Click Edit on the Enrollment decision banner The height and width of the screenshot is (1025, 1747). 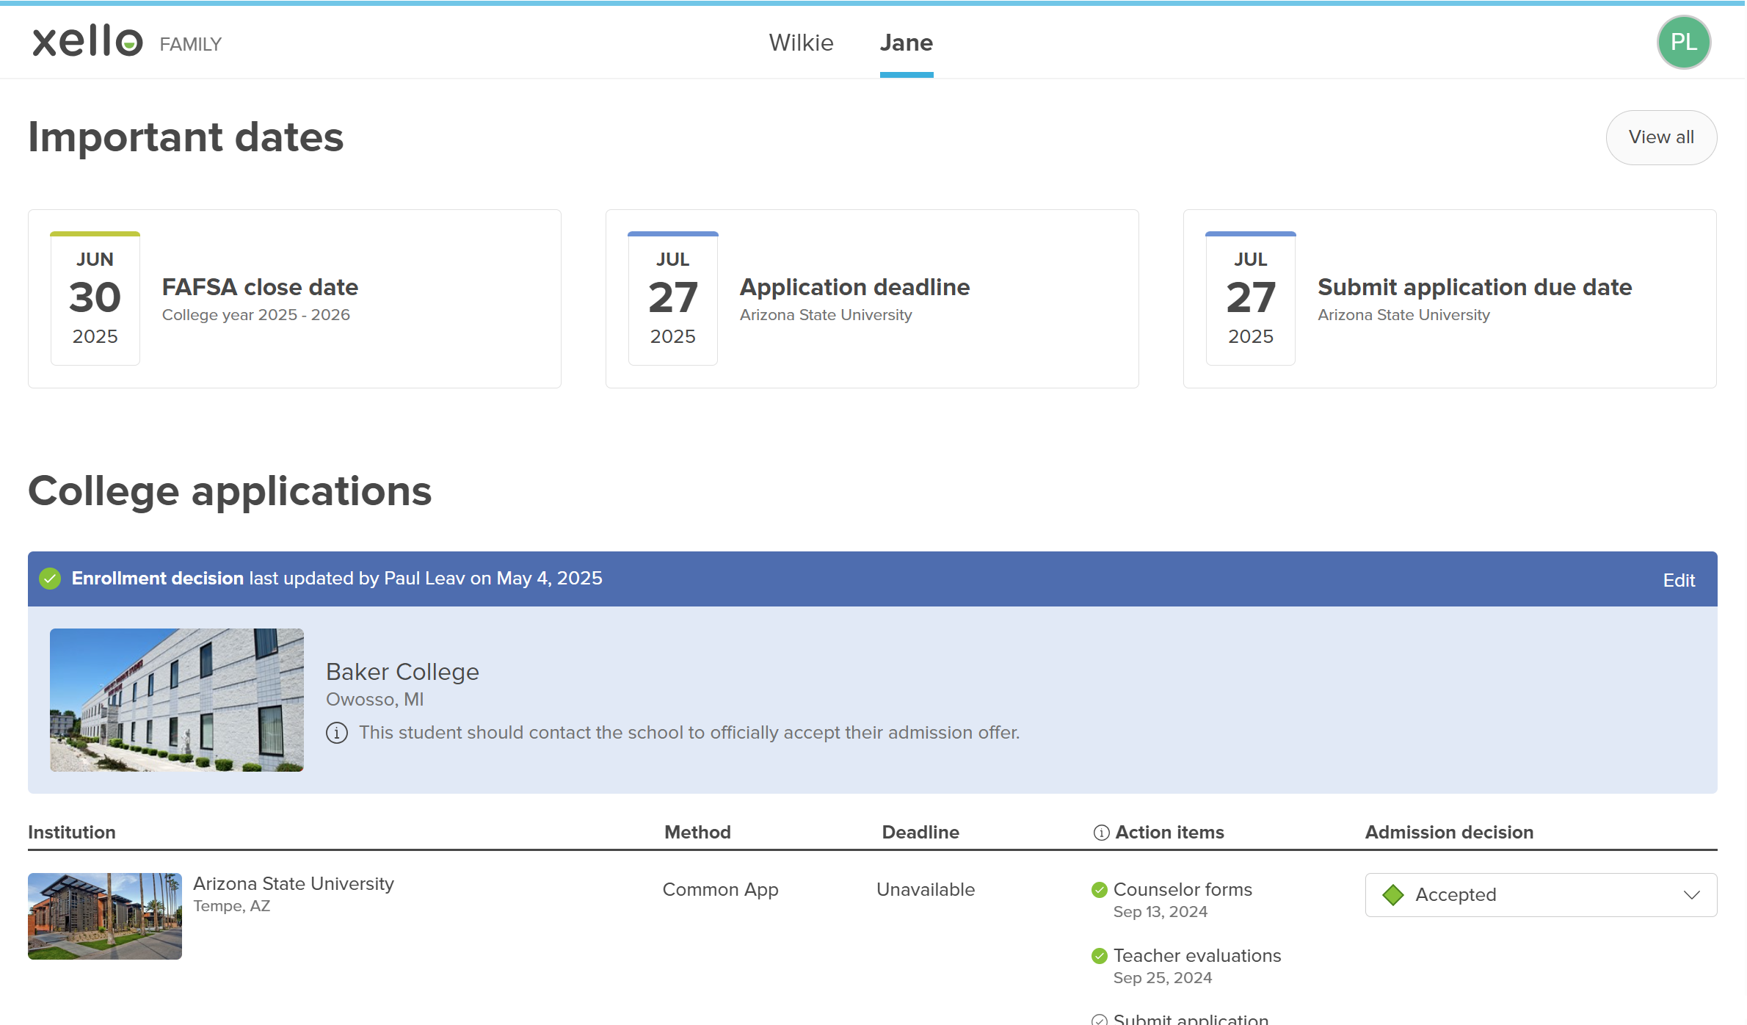tap(1679, 580)
